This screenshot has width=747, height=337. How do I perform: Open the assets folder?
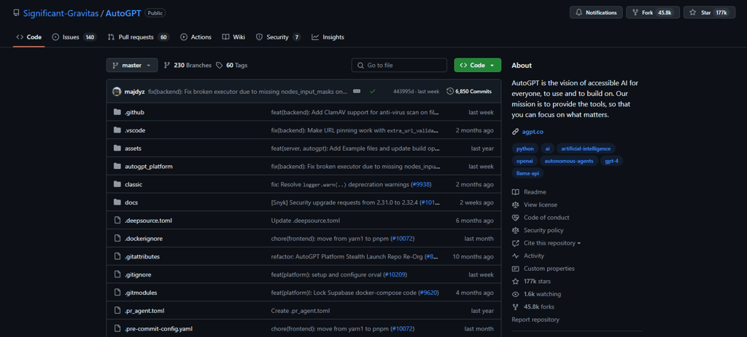133,148
